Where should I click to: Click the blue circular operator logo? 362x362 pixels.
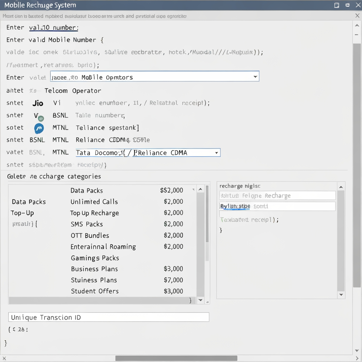coord(39,128)
